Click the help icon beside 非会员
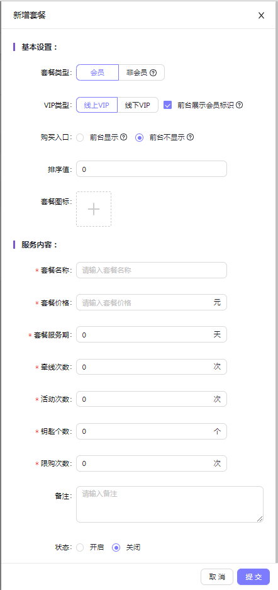The height and width of the screenshot is (590, 278). pyautogui.click(x=153, y=72)
